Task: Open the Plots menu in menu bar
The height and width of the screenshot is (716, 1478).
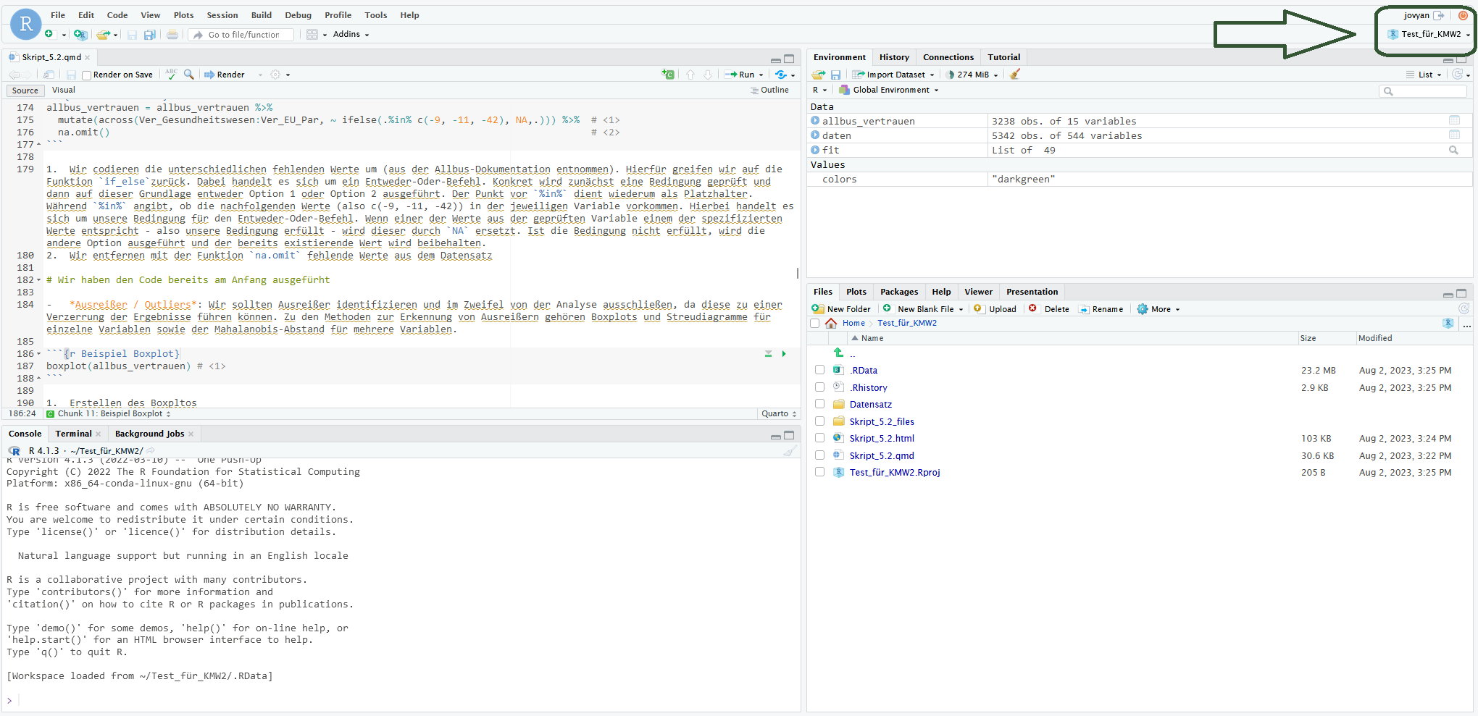Action: tap(183, 15)
